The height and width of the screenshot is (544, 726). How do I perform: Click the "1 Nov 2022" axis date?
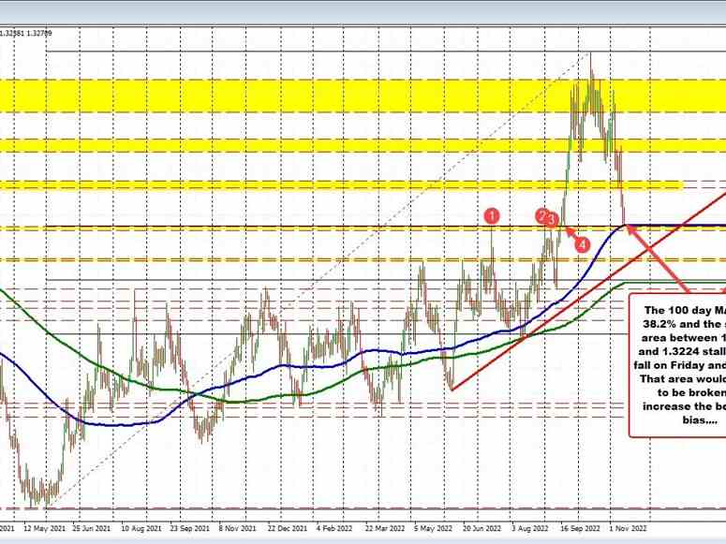(628, 528)
